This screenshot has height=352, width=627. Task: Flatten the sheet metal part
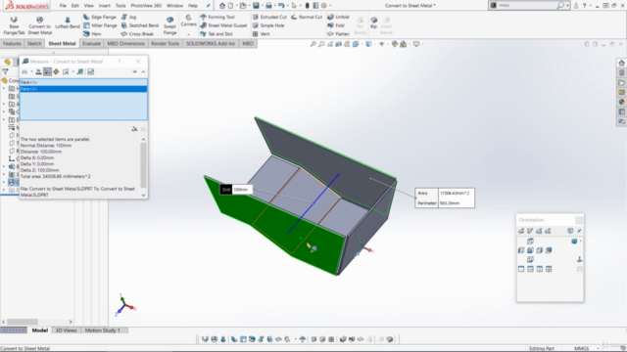(x=338, y=34)
